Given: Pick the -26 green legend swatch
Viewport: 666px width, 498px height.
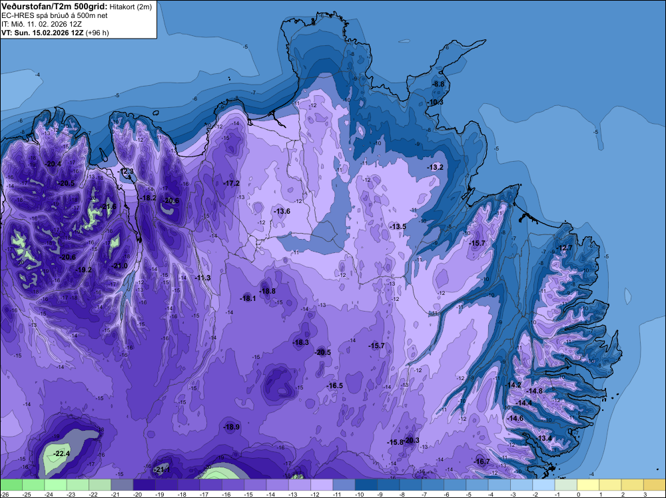Looking at the screenshot, I should point(11,485).
